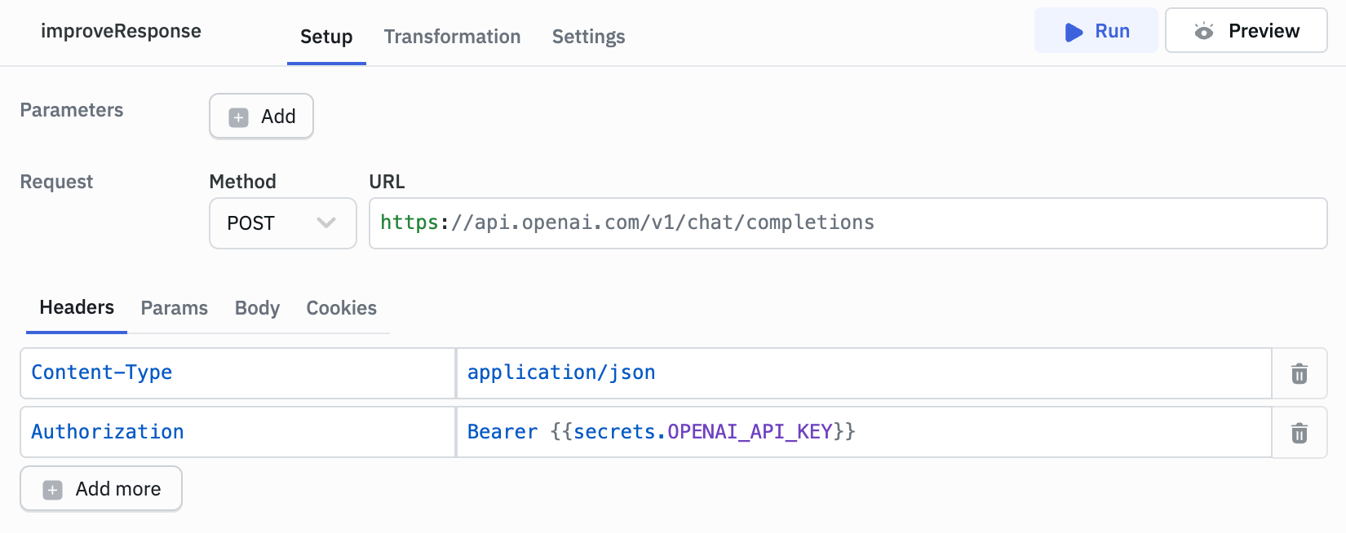1346x533 pixels.
Task: Delete the Authorization header row
Action: 1299,433
